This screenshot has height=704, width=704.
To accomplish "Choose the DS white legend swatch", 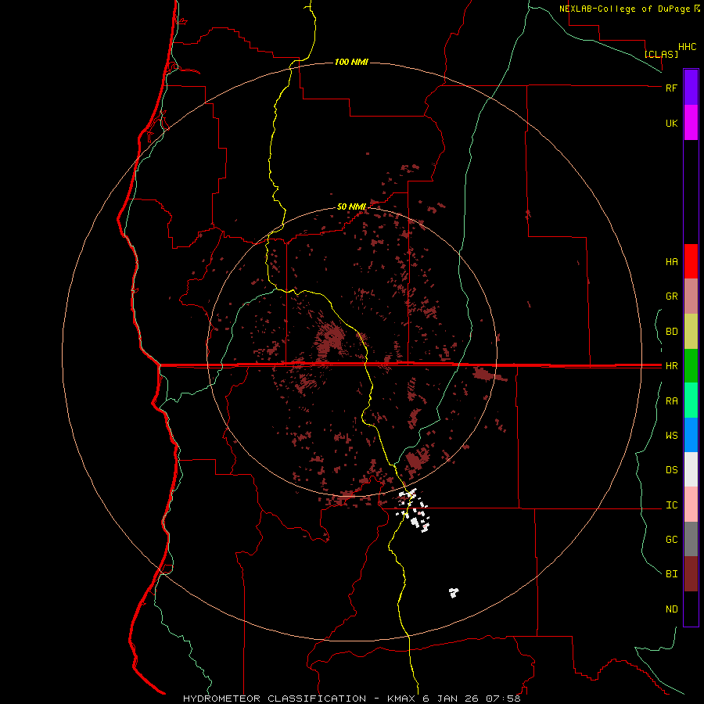I will pyautogui.click(x=691, y=469).
